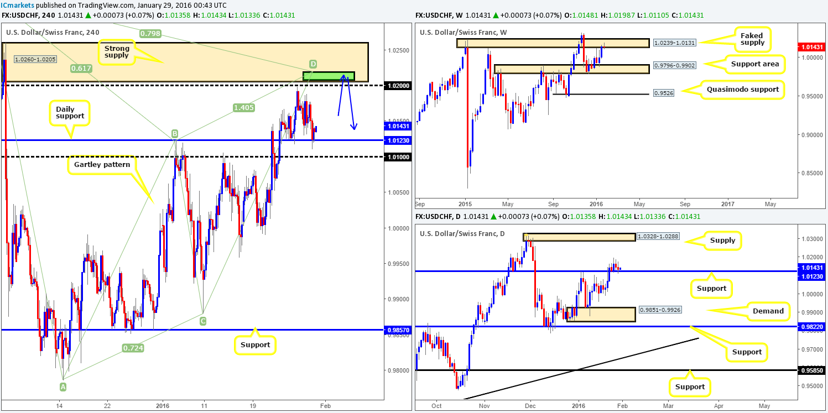
Task: Click the 0.97000 label on daily price axis
Action: click(x=813, y=349)
